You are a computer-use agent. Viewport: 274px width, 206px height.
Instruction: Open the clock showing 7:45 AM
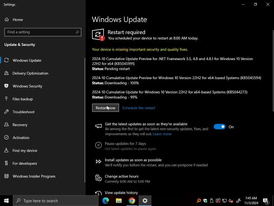[x=251, y=201]
